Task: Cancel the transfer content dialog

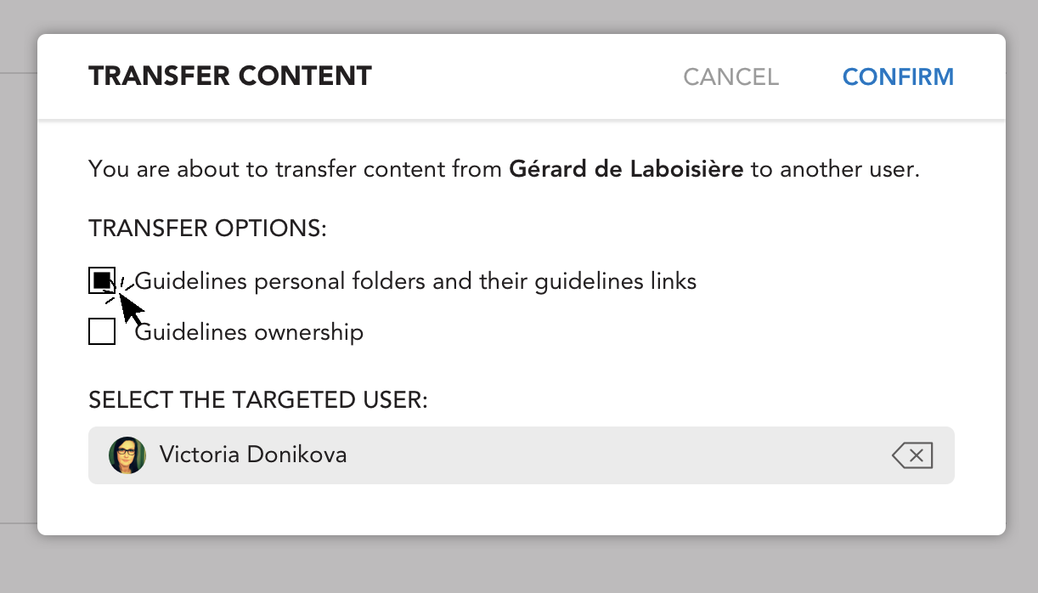Action: [x=731, y=77]
